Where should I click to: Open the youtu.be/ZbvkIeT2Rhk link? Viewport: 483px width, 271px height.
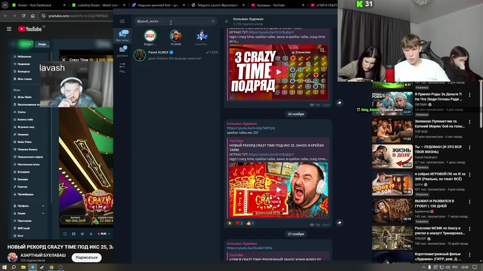(x=249, y=248)
